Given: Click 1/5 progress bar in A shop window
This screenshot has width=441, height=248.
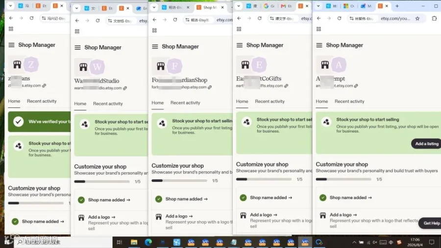Looking at the screenshot, I should coord(343,179).
